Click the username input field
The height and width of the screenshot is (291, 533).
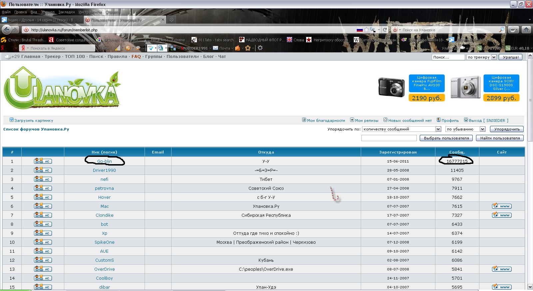[x=389, y=138]
